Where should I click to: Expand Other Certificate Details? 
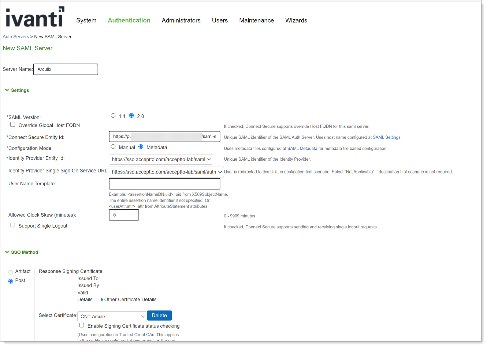[129, 300]
